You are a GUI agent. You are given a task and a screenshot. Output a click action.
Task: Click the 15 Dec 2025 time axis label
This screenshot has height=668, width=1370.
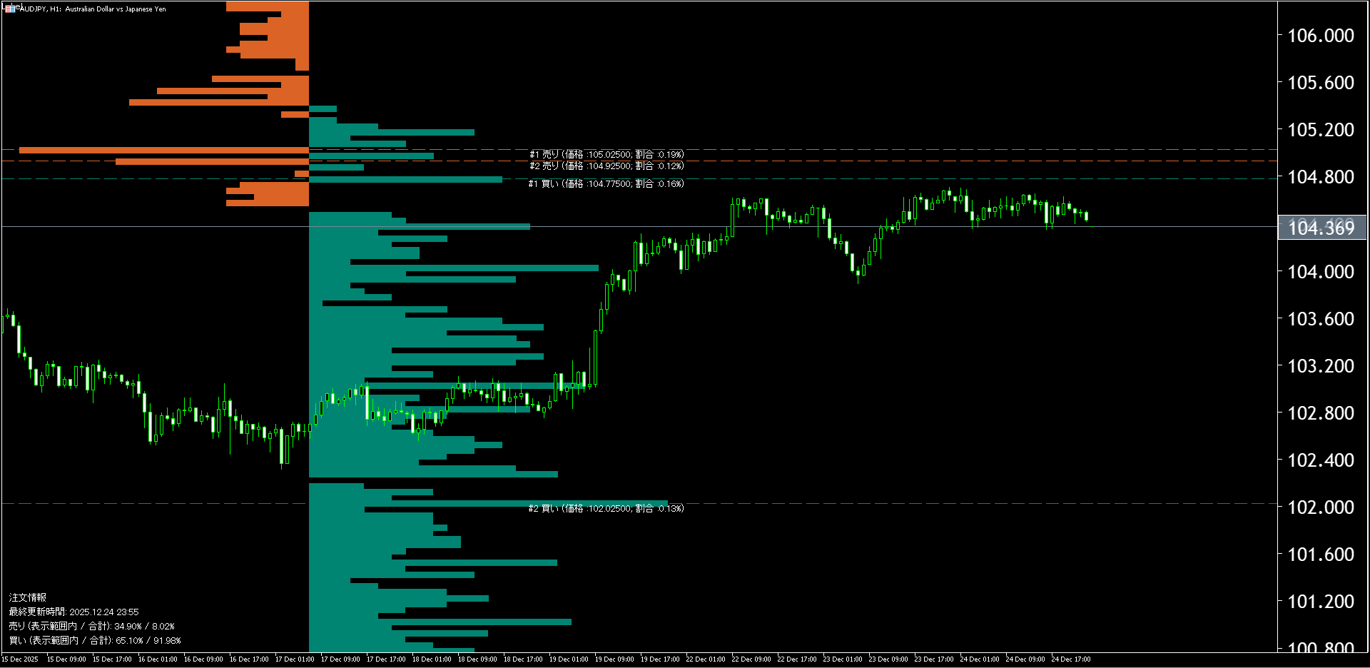20,659
